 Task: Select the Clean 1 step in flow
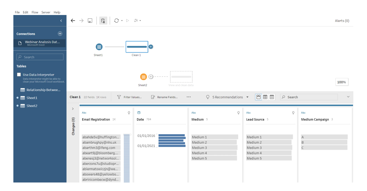(x=137, y=47)
